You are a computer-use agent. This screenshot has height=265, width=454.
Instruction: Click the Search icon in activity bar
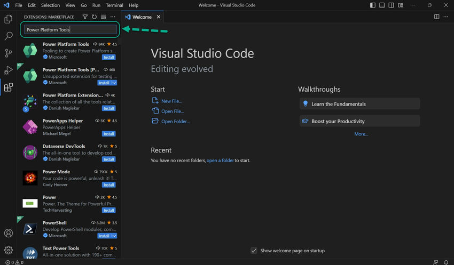8,36
